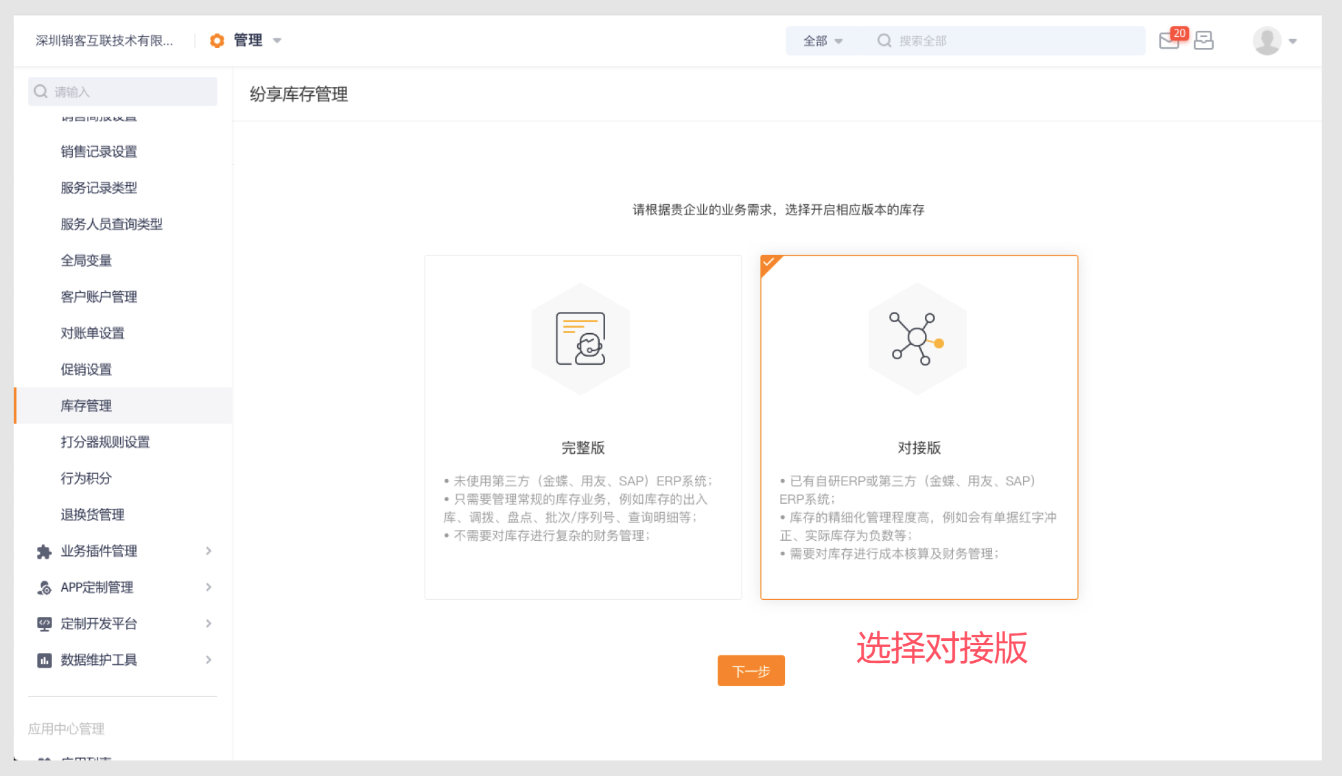The width and height of the screenshot is (1342, 776).
Task: Open 促销设置 in the sidebar
Action: click(86, 369)
